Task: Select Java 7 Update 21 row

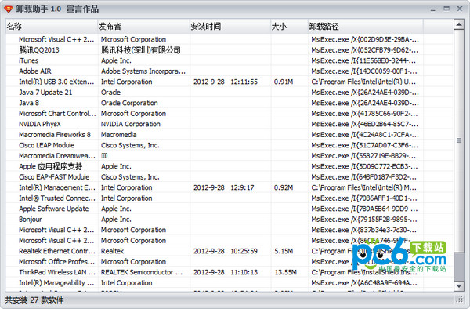Action: 229,93
